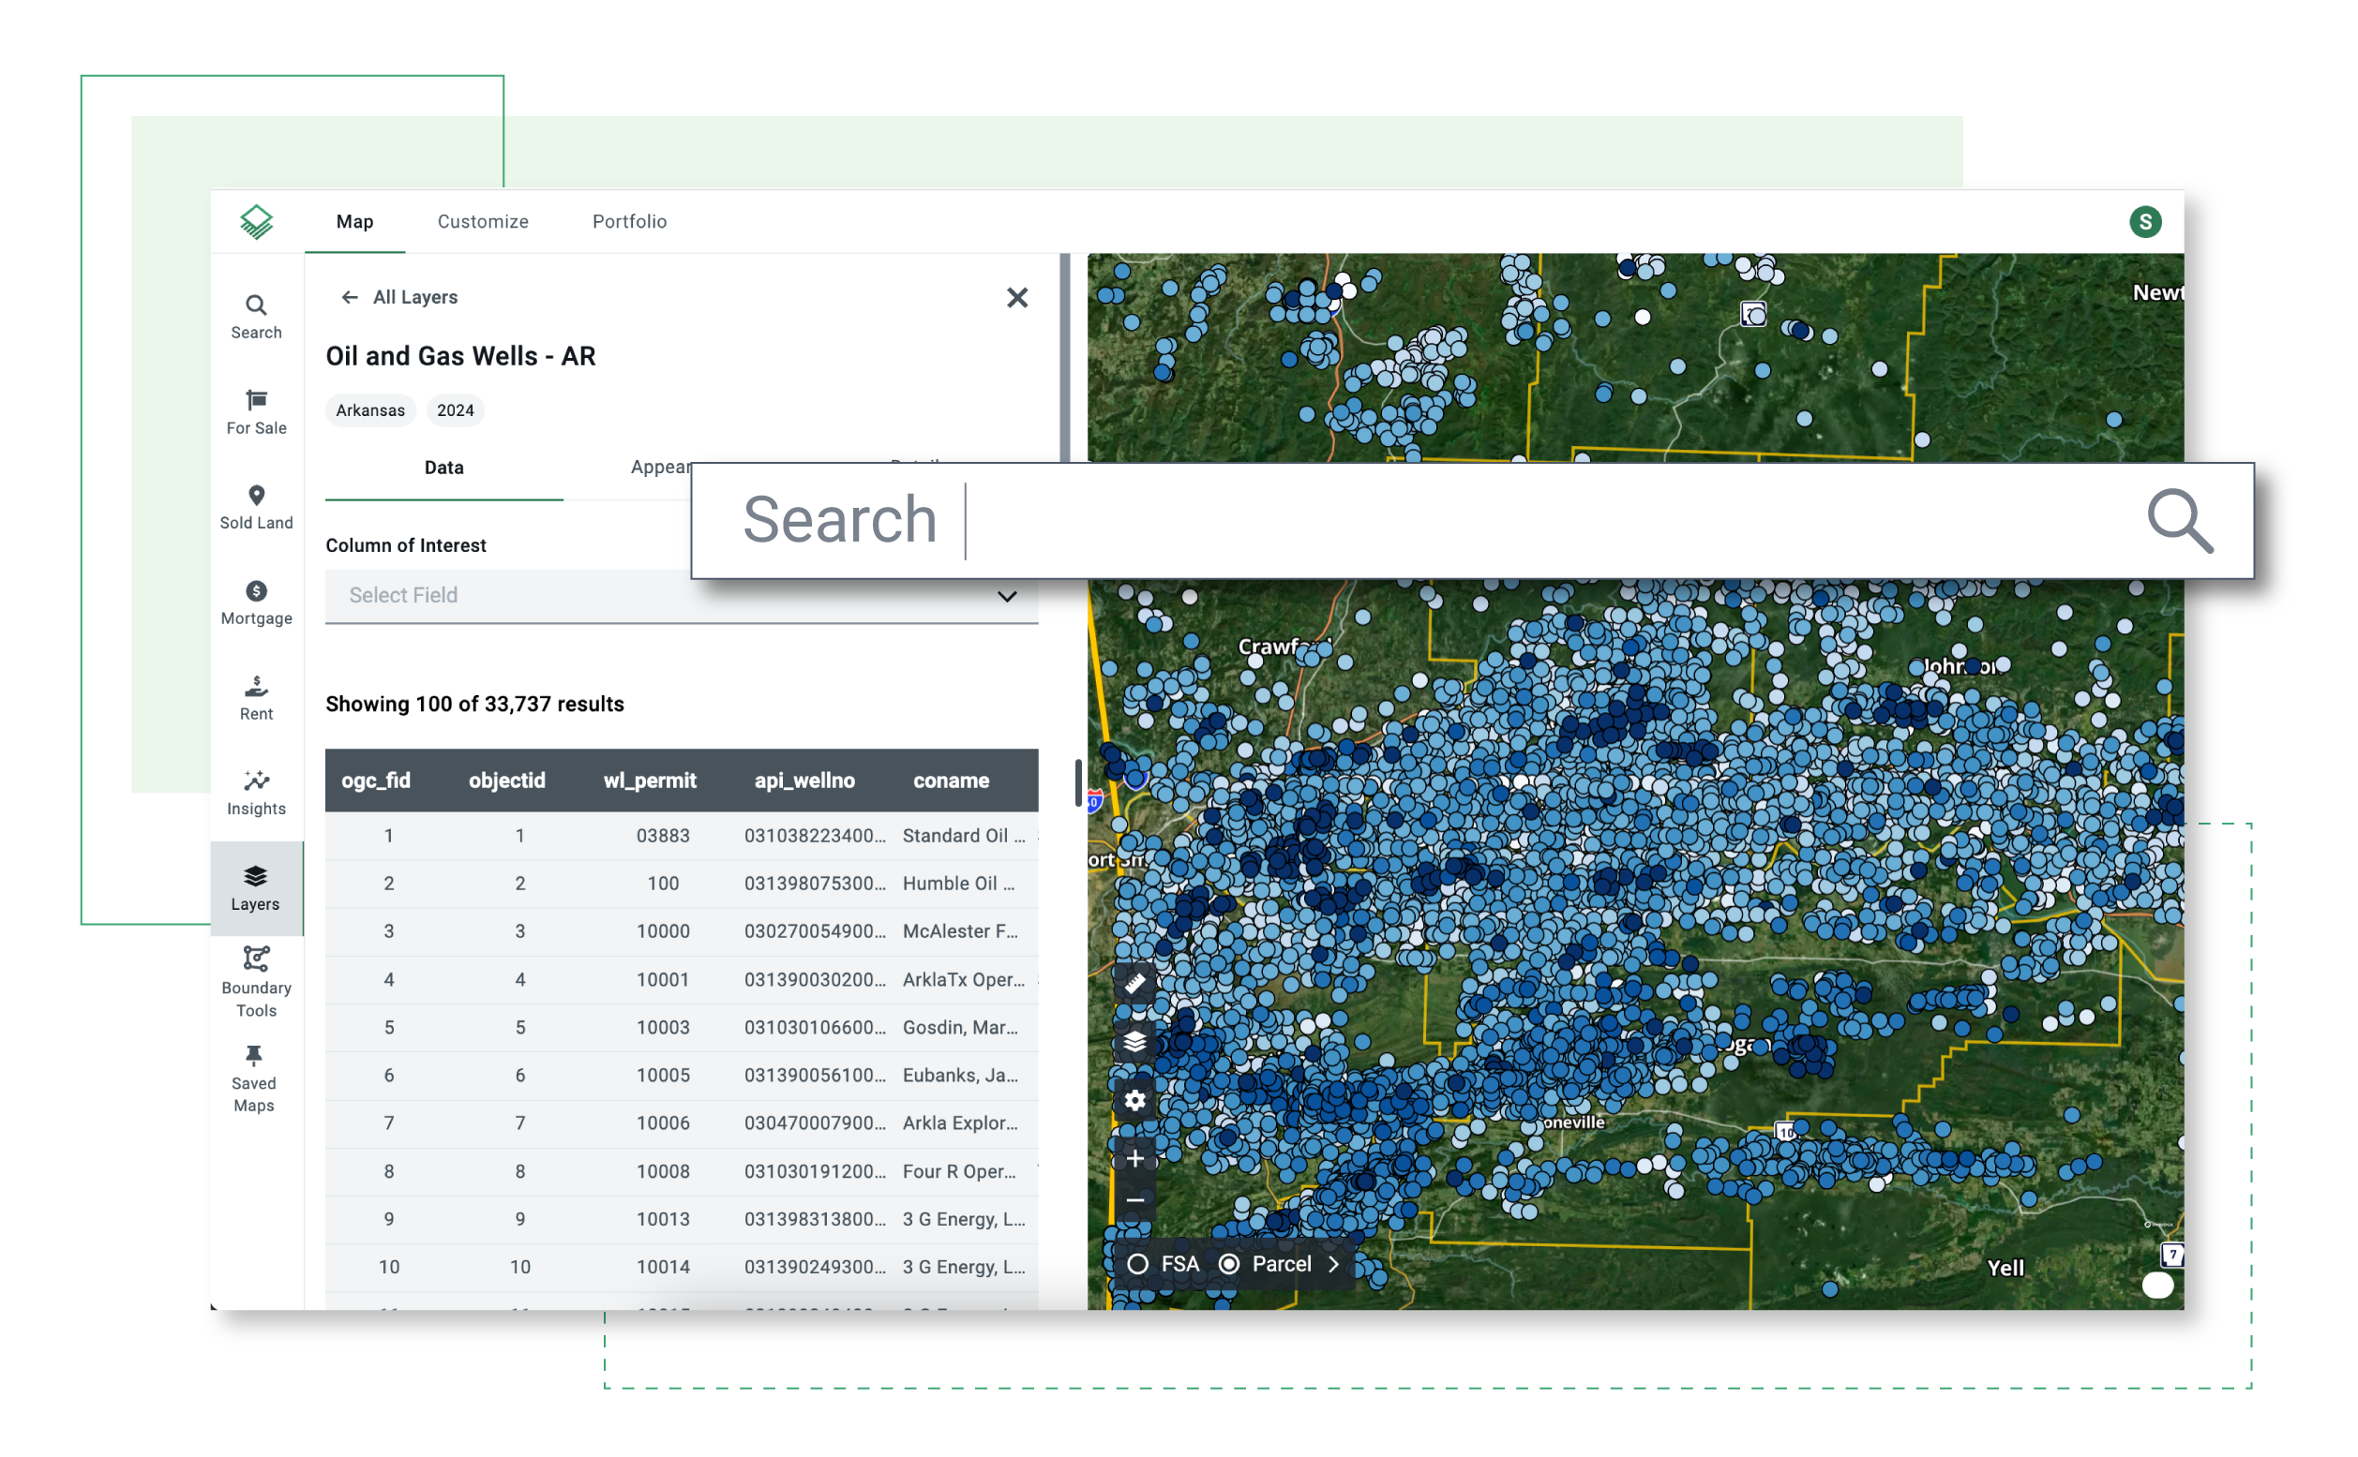Image resolution: width=2358 pixels, height=1457 pixels.
Task: Click permit number 10001 cell
Action: (x=663, y=980)
